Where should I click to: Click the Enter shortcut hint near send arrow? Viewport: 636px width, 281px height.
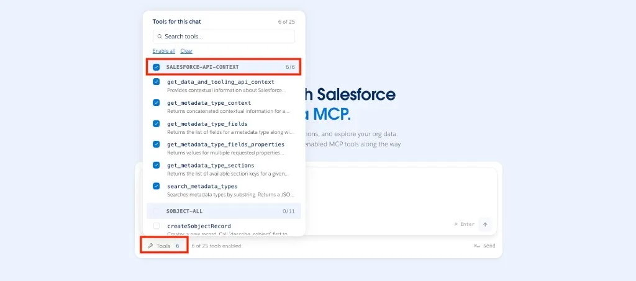465,225
